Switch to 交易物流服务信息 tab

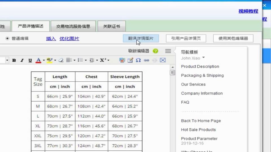pos(73,26)
